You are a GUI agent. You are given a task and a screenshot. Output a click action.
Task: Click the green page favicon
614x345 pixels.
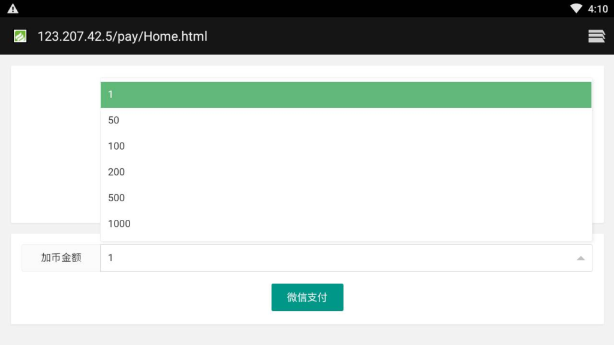point(20,36)
